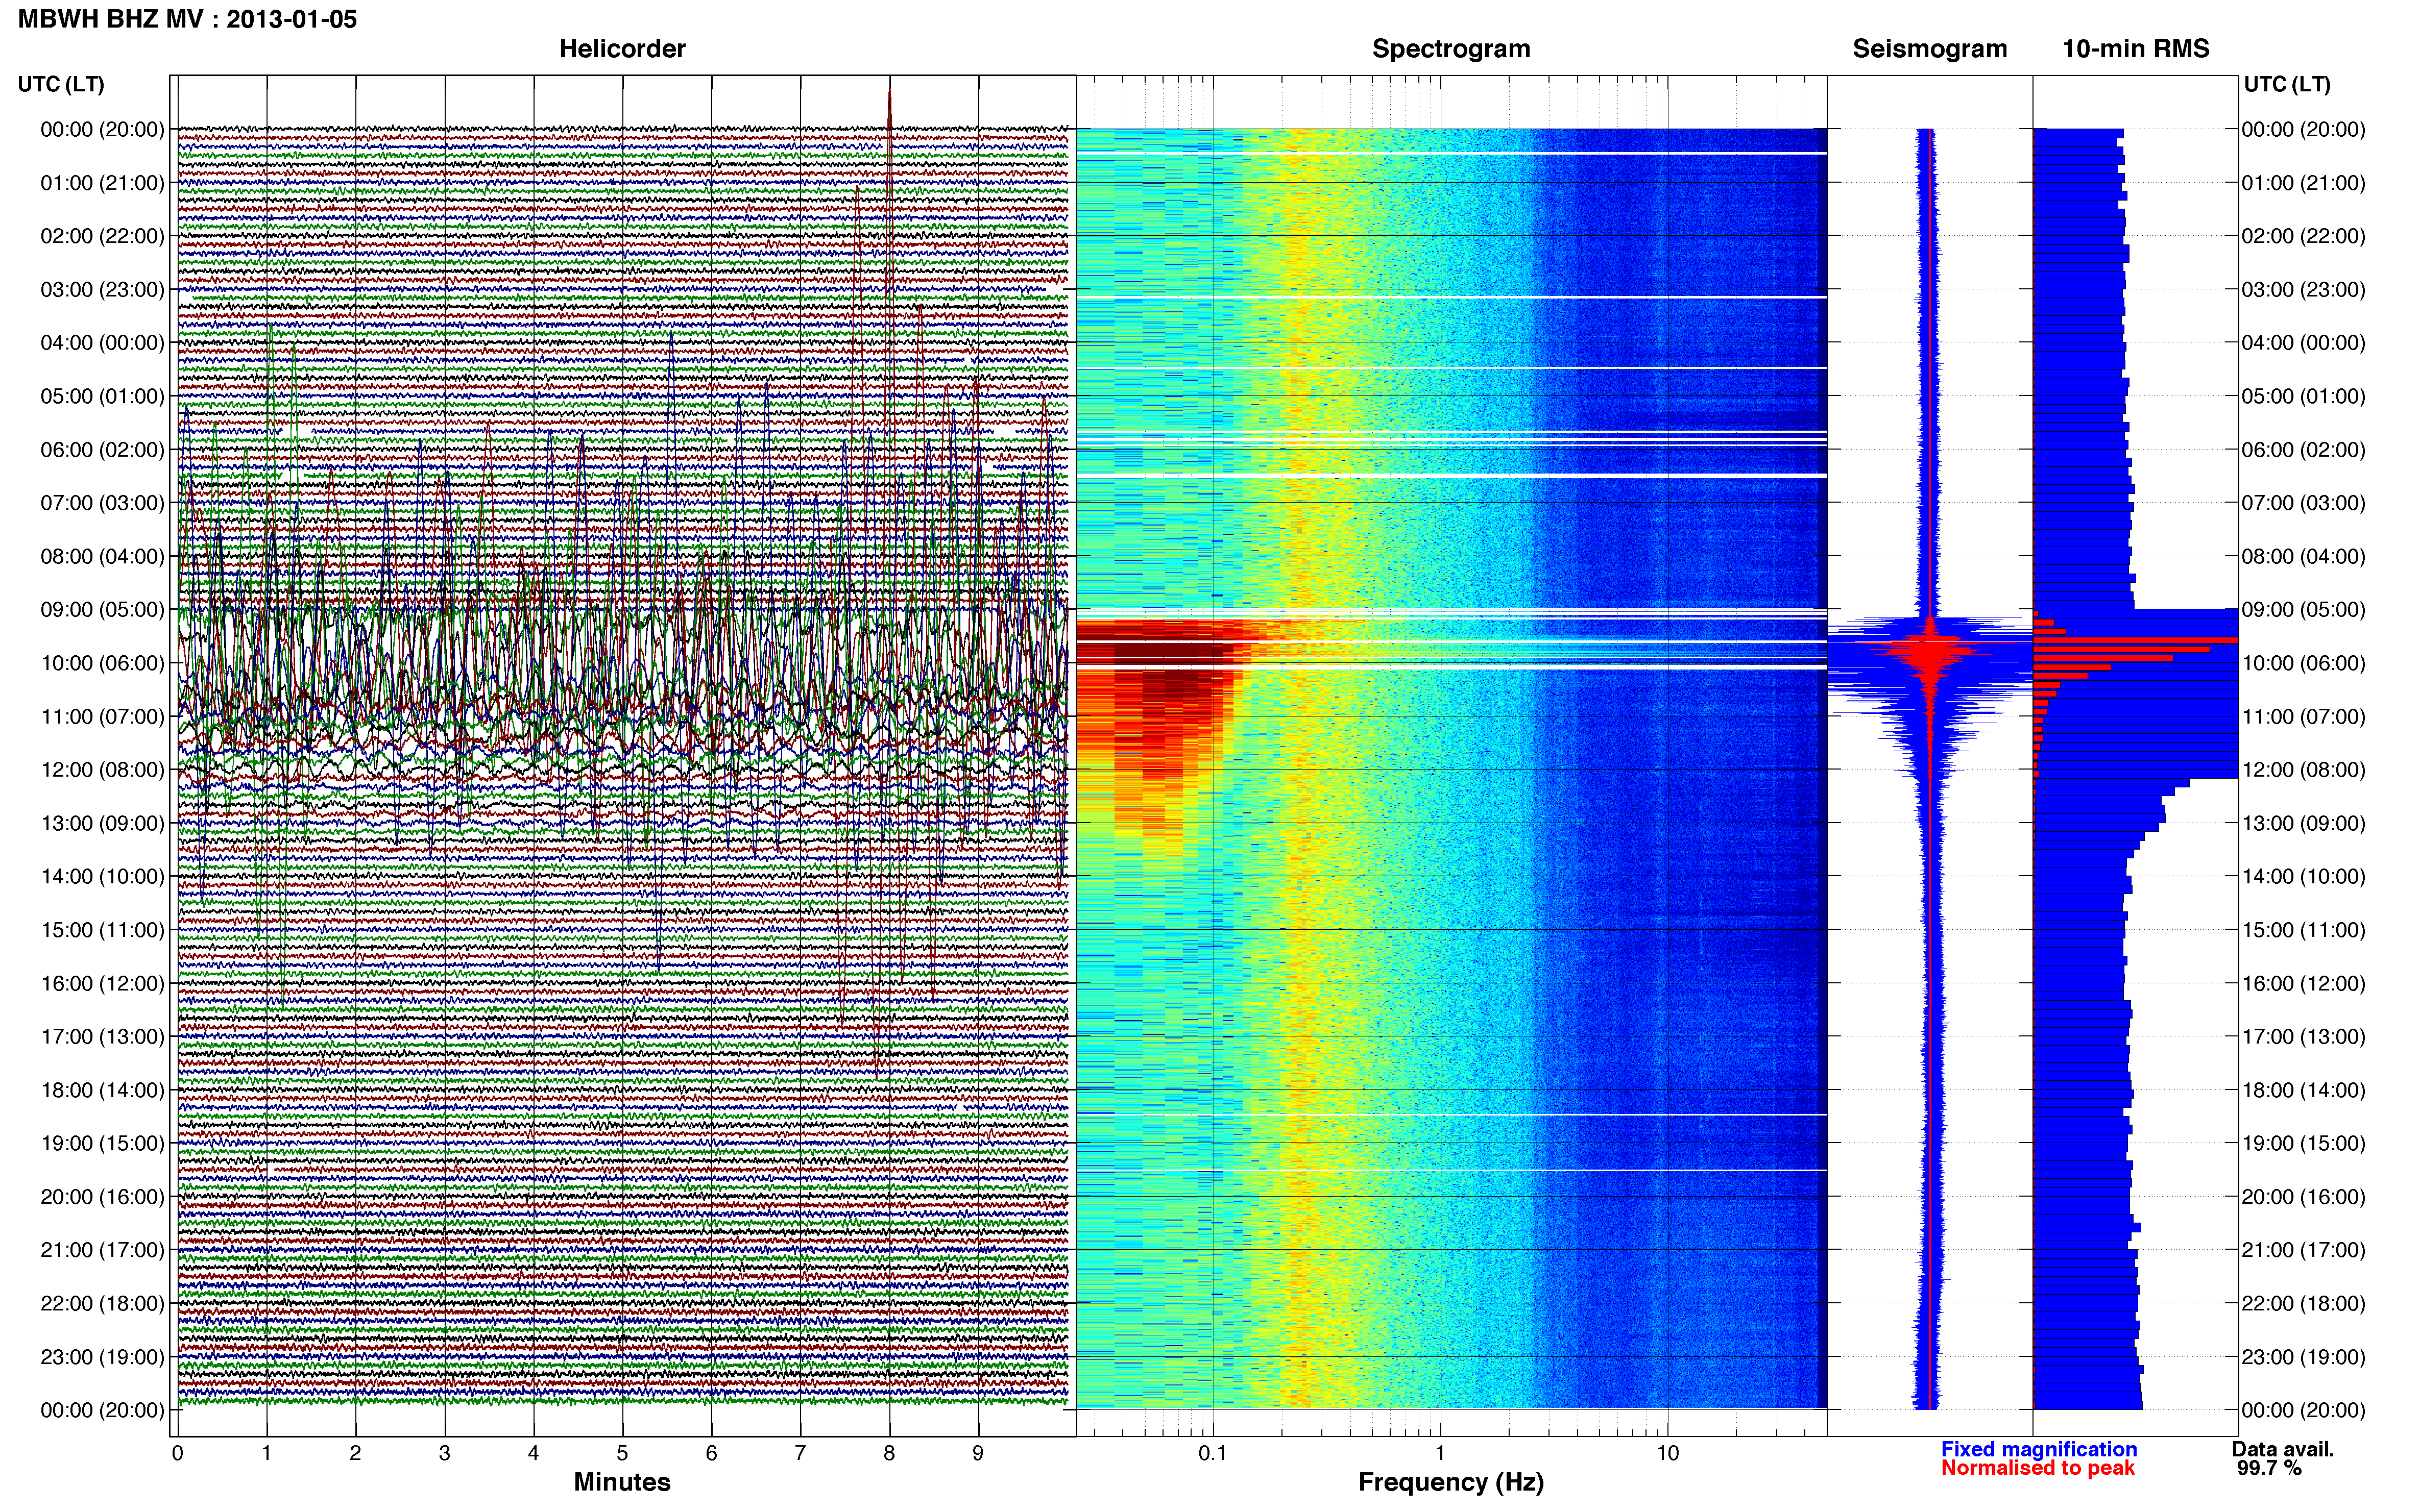Click frequency tick label '10' on spectrogram axis
2420x1512 pixels.
[1667, 1453]
